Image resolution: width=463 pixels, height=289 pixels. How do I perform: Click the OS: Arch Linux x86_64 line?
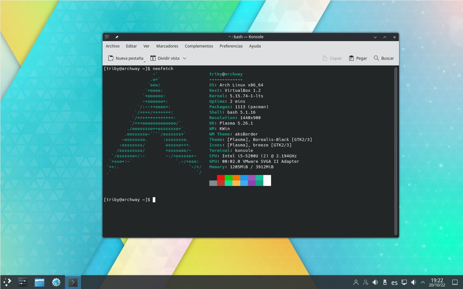tap(236, 85)
